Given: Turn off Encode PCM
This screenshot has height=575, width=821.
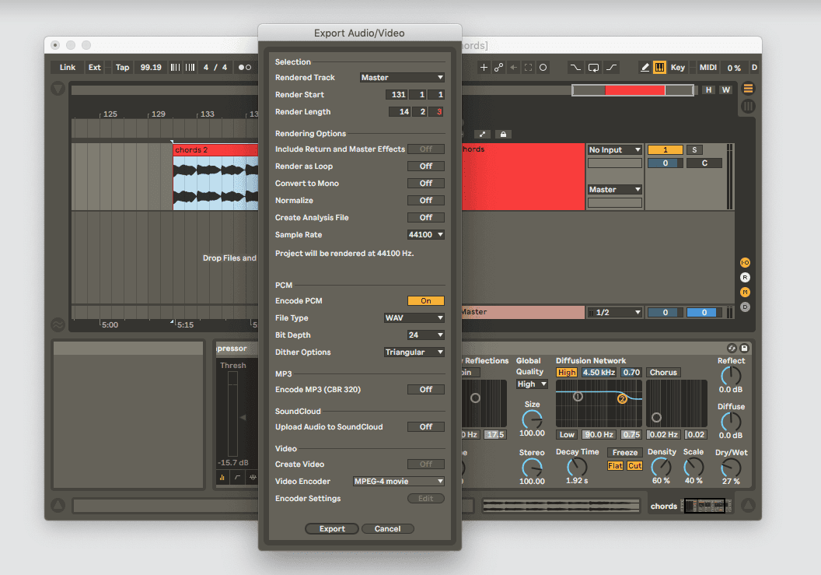Looking at the screenshot, I should 426,300.
